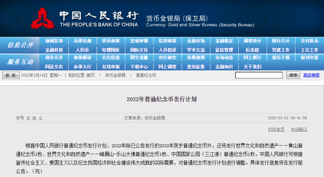The height and width of the screenshot is (177, 324).
Task: Open 党建工作 navigation link
Action: (x=281, y=50)
